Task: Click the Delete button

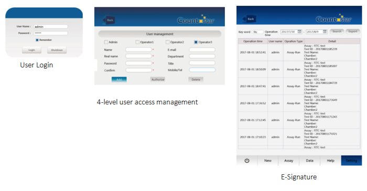Action: pos(196,79)
